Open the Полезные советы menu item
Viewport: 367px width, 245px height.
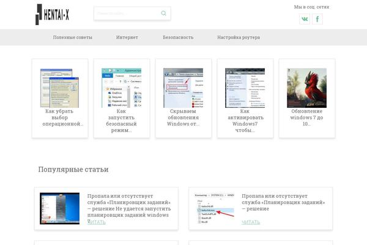click(x=73, y=37)
